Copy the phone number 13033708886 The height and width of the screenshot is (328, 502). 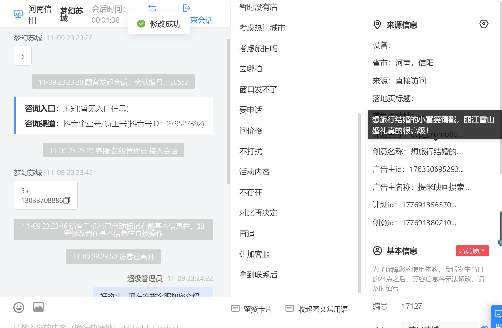click(x=67, y=200)
